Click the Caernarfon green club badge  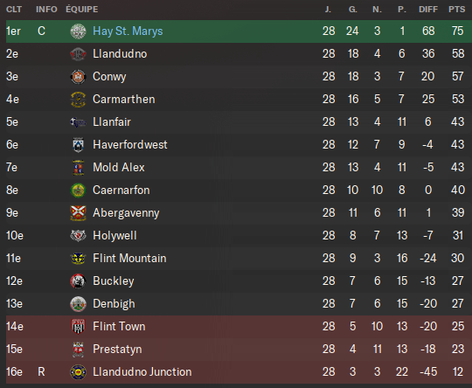(78, 191)
